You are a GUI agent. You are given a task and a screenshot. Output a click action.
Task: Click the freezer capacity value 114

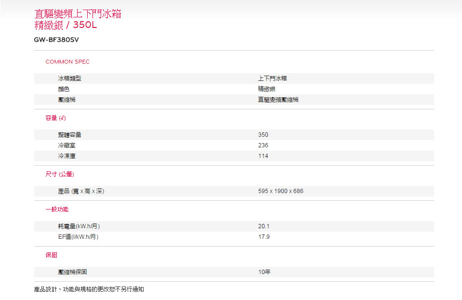[263, 156]
